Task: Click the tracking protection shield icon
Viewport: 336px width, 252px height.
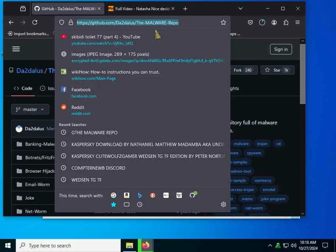Action: pyautogui.click(x=62, y=23)
